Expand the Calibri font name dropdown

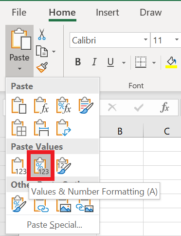[145, 40]
